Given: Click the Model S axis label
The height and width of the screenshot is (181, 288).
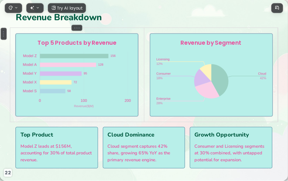Looking at the screenshot, I should 30,91.
